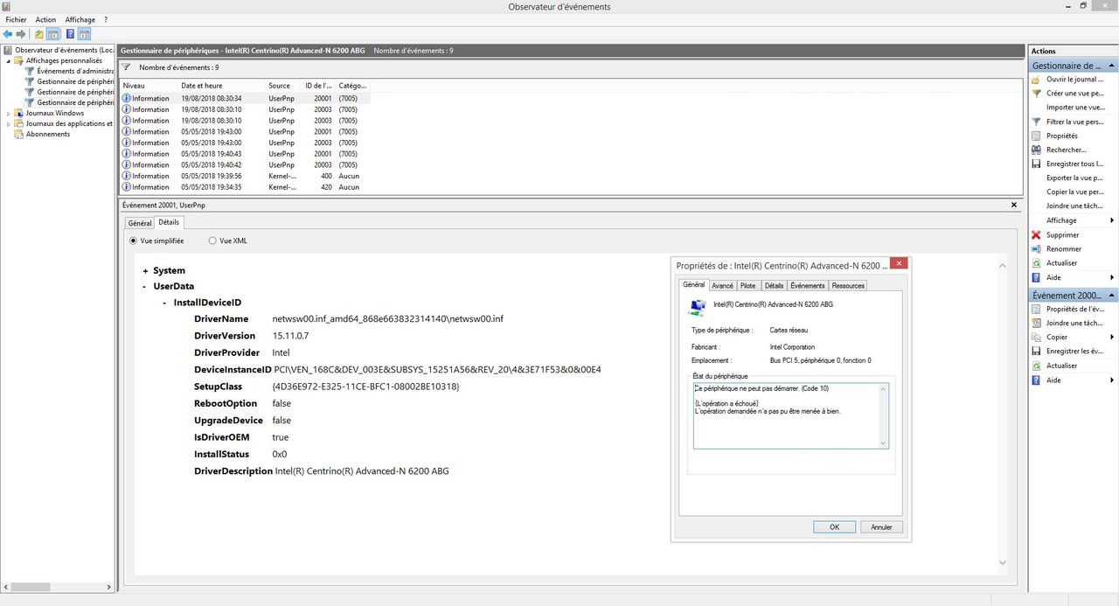Image resolution: width=1119 pixels, height=606 pixels.
Task: Sort by the Date et heure column header
Action: 222,86
